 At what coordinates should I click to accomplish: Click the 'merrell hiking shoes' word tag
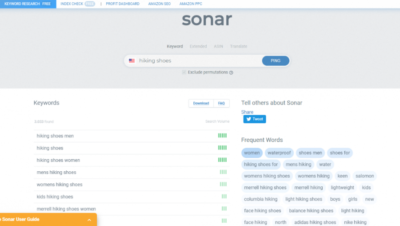265,187
